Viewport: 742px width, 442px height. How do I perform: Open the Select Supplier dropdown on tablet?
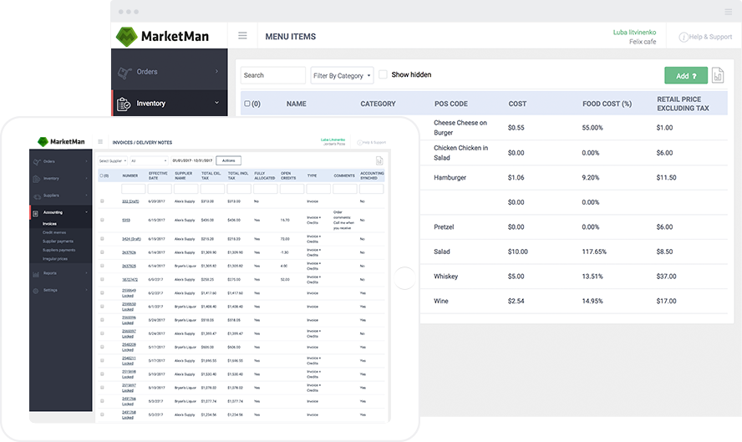click(x=113, y=161)
